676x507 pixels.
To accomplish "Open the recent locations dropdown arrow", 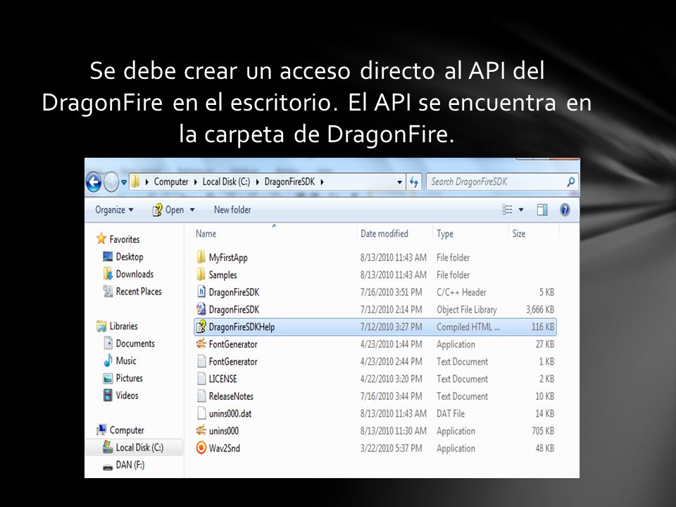I will coord(124,182).
